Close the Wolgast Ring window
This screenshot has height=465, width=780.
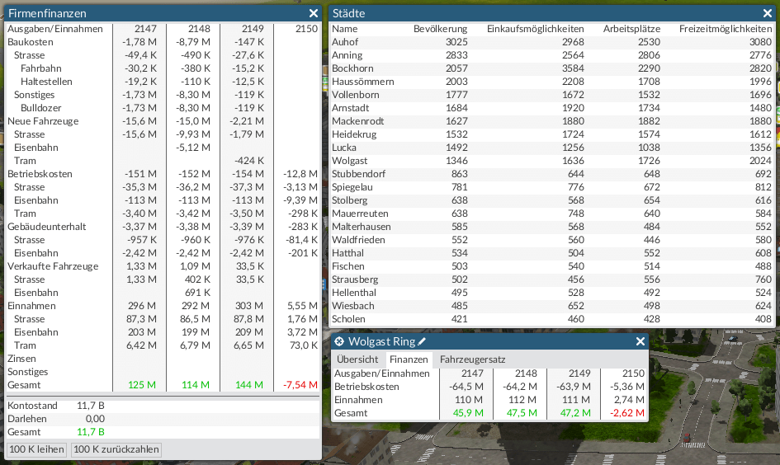pos(641,341)
